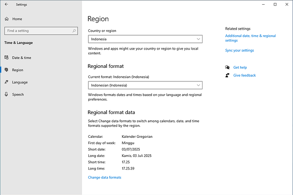The width and height of the screenshot is (293, 195).
Task: Minimize the Settings window
Action: 263,4
